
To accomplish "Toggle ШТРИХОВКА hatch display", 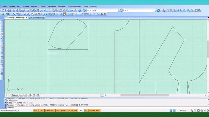I will (x=94, y=110).
